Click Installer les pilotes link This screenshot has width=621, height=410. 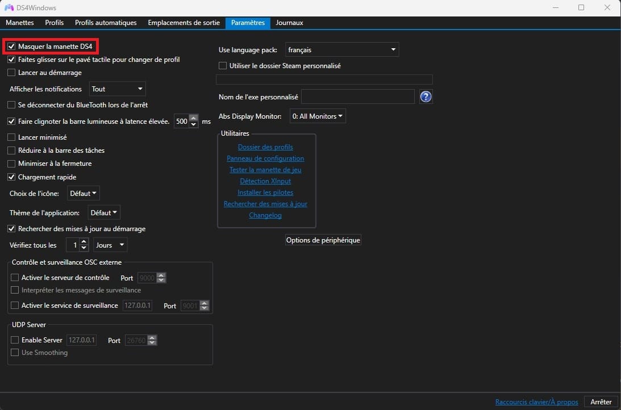[265, 193]
